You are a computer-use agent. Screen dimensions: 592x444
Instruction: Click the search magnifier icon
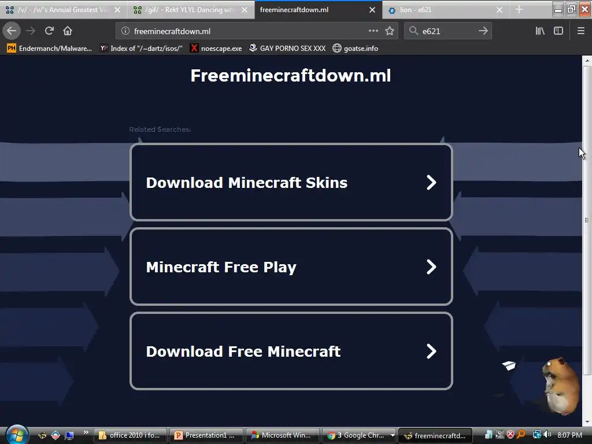click(x=414, y=31)
